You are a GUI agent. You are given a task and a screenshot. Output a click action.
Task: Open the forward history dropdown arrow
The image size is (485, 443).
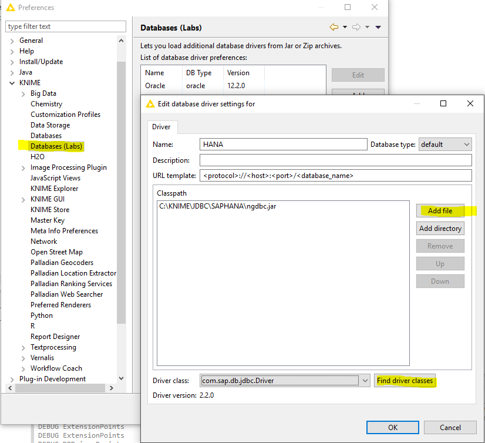(x=367, y=27)
